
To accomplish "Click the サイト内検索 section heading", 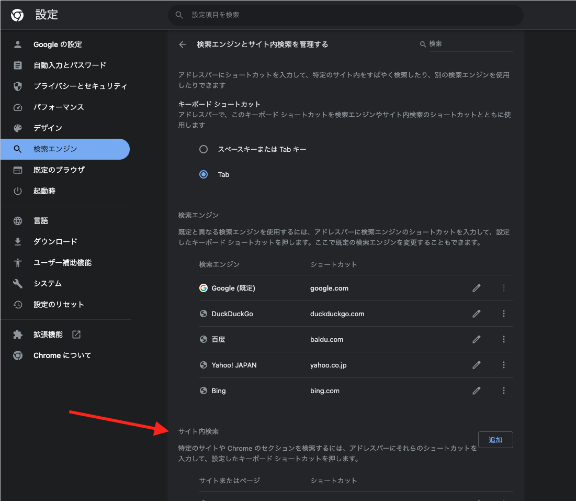I will [x=198, y=431].
